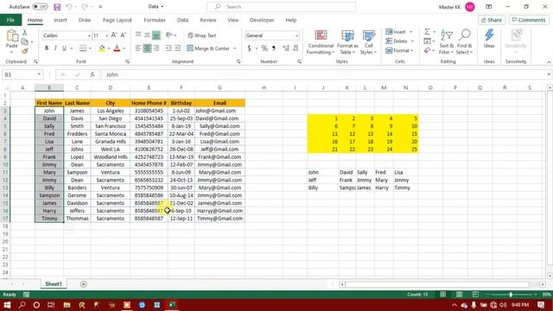
Task: Open Cell Styles gallery
Action: (x=369, y=42)
